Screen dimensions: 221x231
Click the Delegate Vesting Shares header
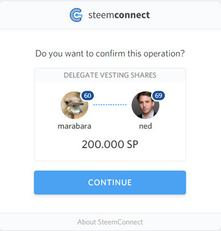coord(110,75)
